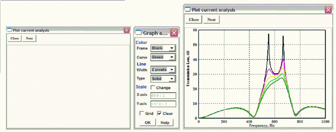
Task: Open the Curve color dropdown showing Green
Action: pos(163,57)
